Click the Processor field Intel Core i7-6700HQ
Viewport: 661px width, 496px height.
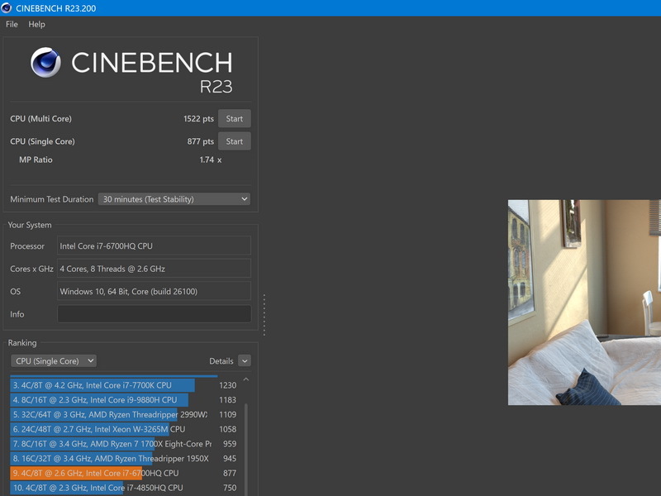click(x=154, y=246)
